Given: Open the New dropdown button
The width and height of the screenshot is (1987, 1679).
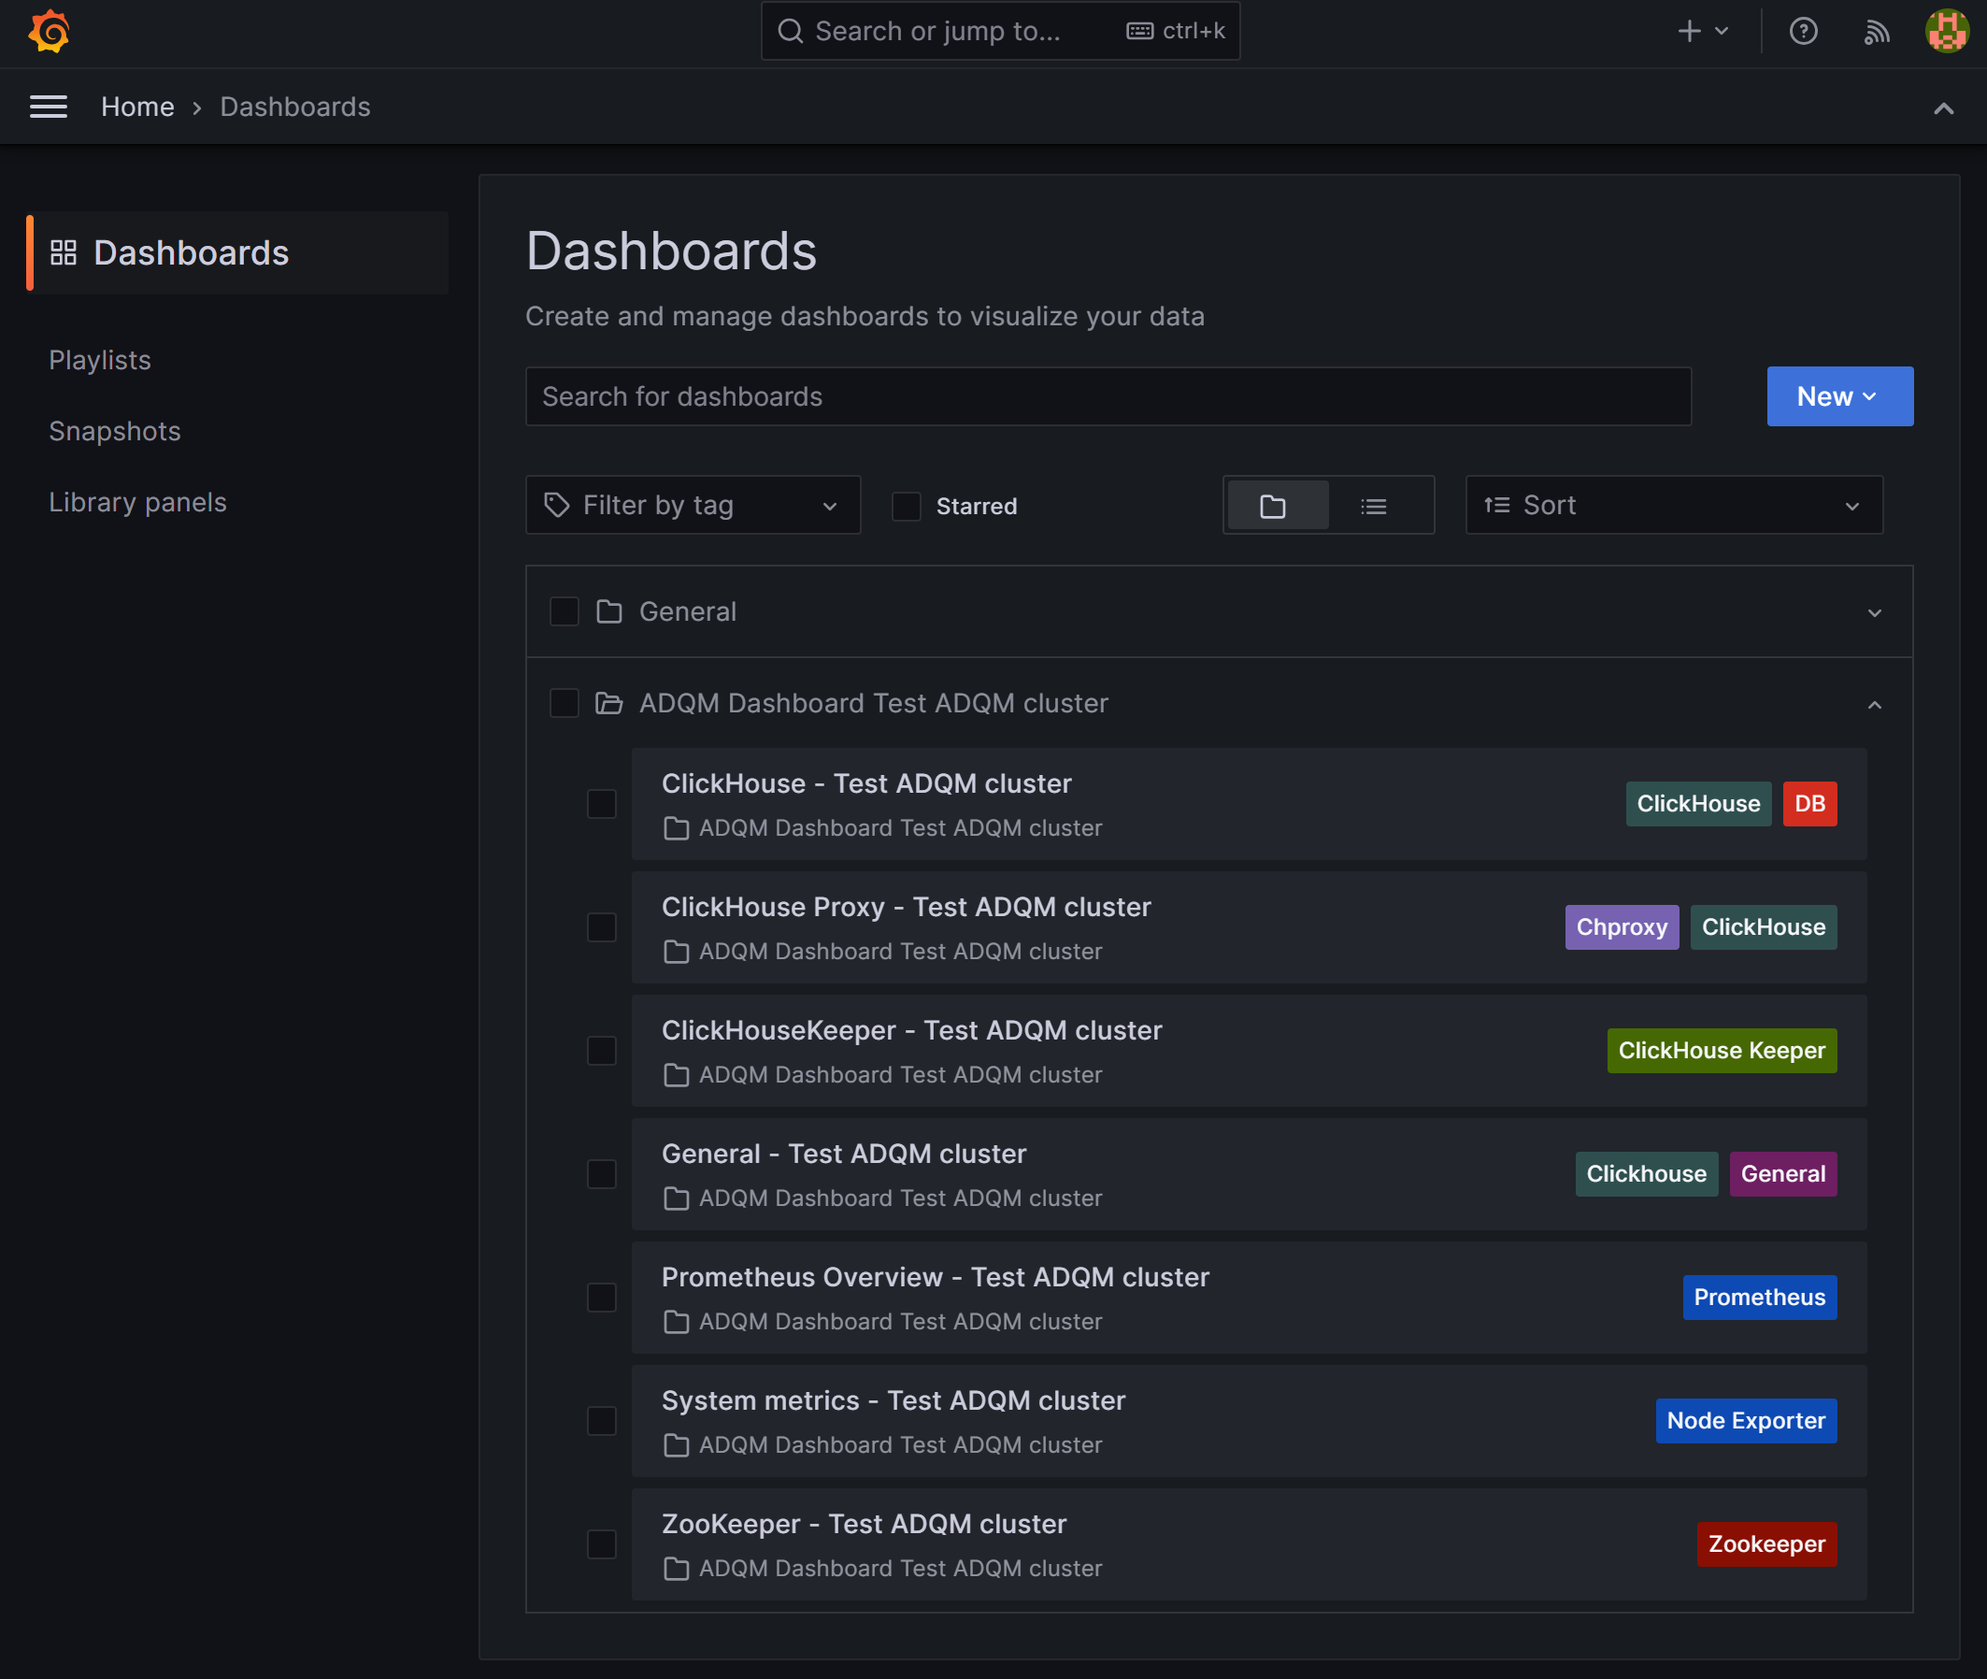Looking at the screenshot, I should [1839, 396].
